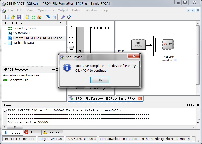Click OK in the Add Device dialog
202x144 pixels.
[x=100, y=80]
